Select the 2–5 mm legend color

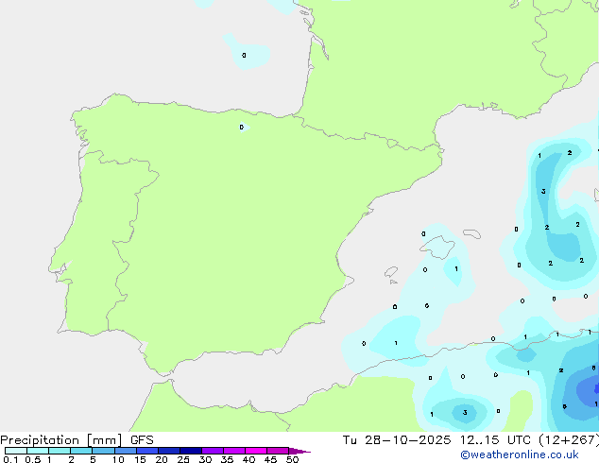point(81,451)
